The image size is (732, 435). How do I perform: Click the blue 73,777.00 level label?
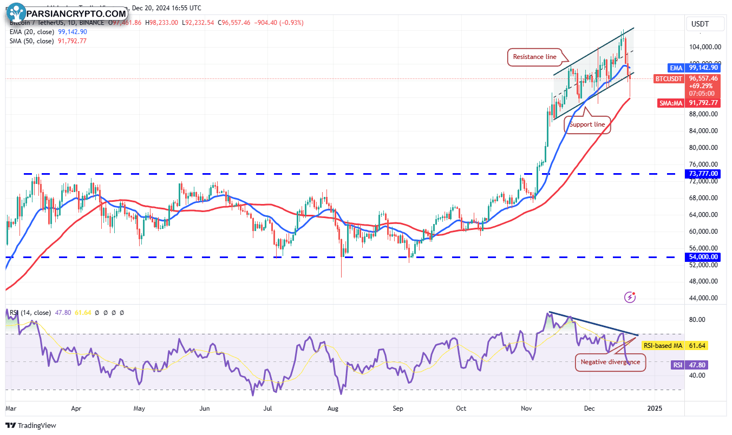(x=703, y=174)
